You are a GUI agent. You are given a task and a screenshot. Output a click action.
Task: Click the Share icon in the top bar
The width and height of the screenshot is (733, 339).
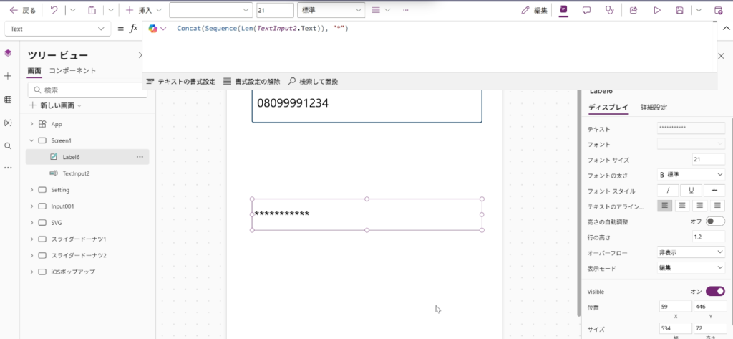[634, 10]
